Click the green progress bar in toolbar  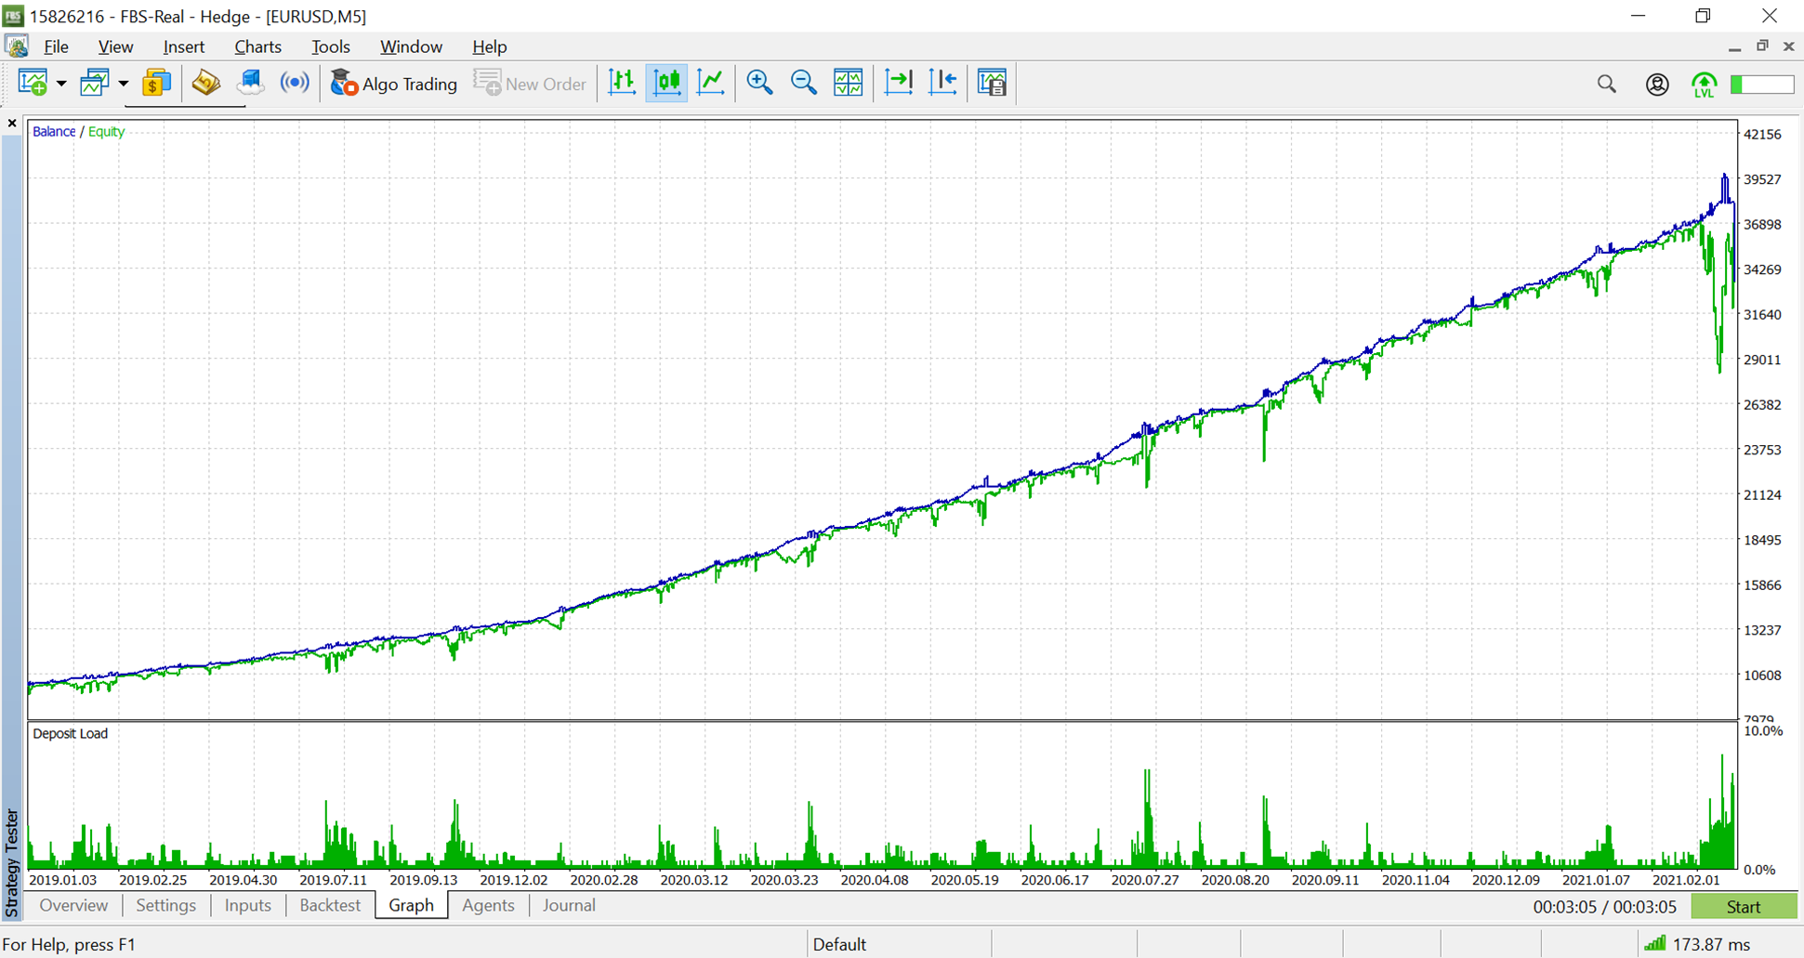pyautogui.click(x=1762, y=85)
